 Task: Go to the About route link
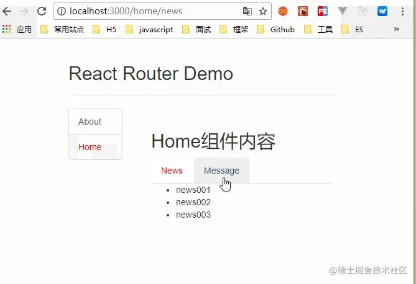coord(96,122)
